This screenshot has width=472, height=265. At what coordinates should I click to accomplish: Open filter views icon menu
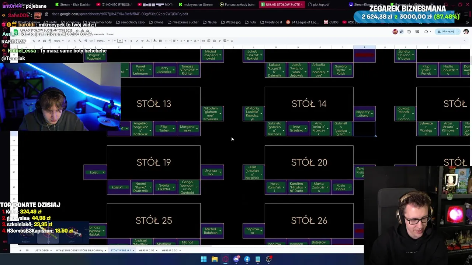225,41
